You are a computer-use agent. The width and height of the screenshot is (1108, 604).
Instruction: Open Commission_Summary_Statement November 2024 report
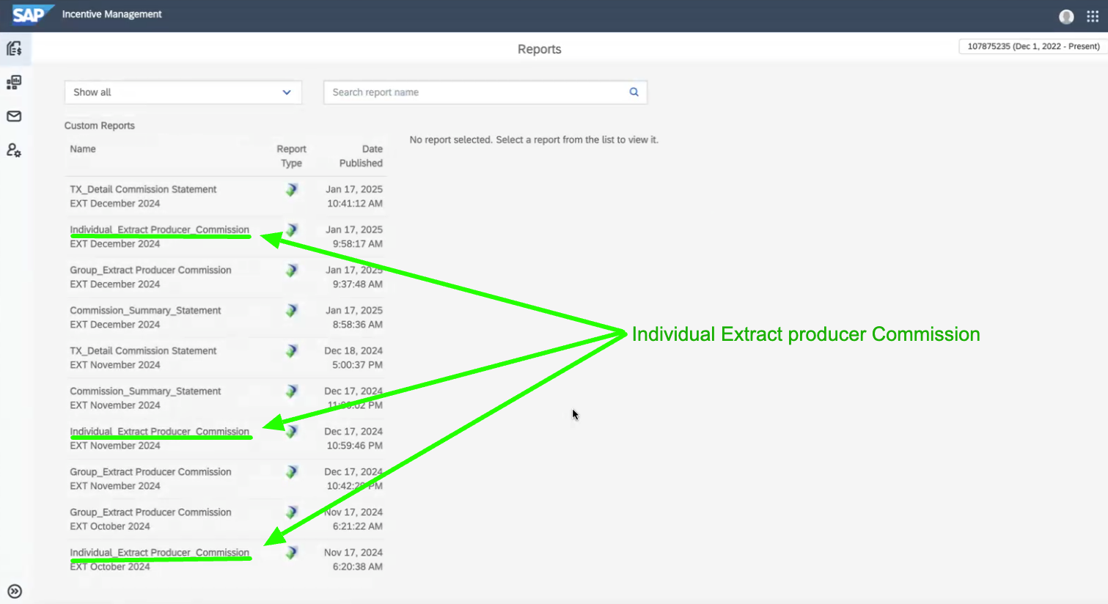pyautogui.click(x=145, y=391)
